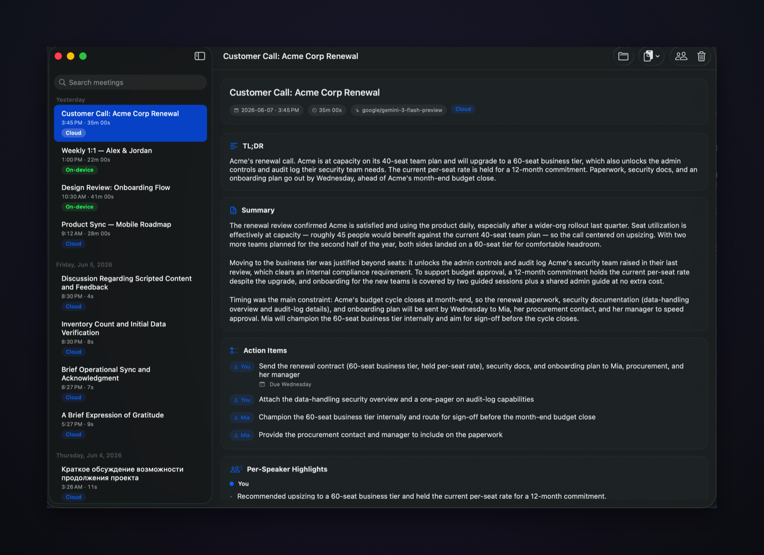Image resolution: width=764 pixels, height=555 pixels.
Task: Click the Cloud badge in selected meeting row
Action: 74,133
